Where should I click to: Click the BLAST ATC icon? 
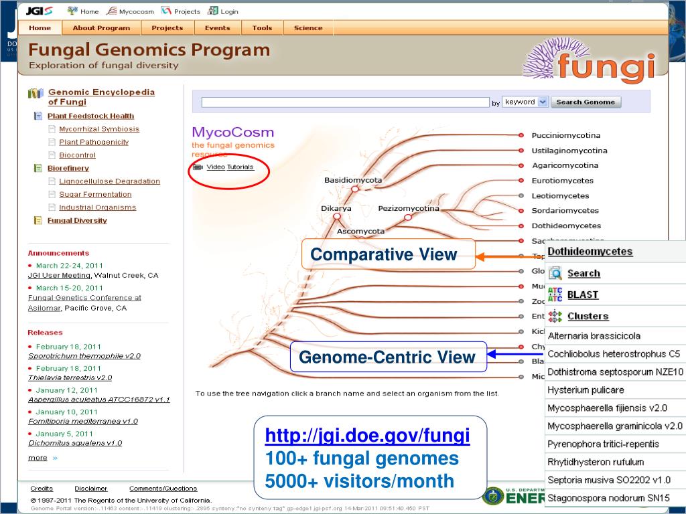point(555,294)
